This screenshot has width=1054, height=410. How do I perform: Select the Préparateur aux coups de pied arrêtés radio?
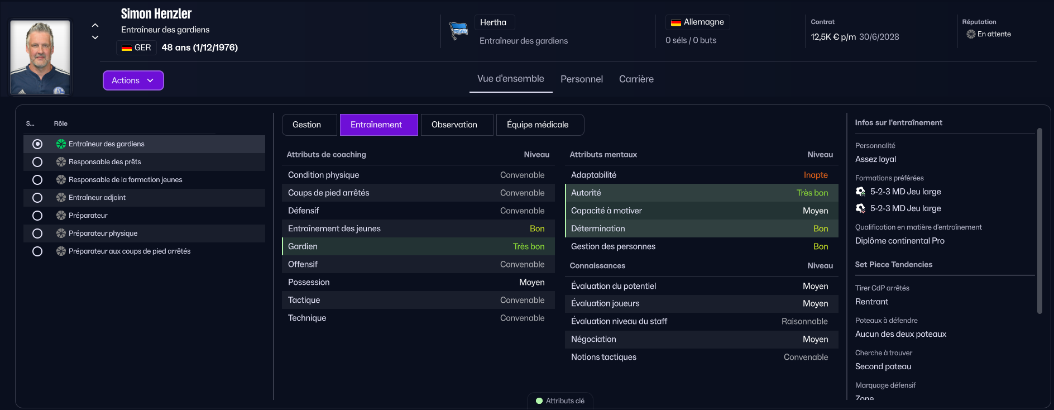tap(37, 251)
